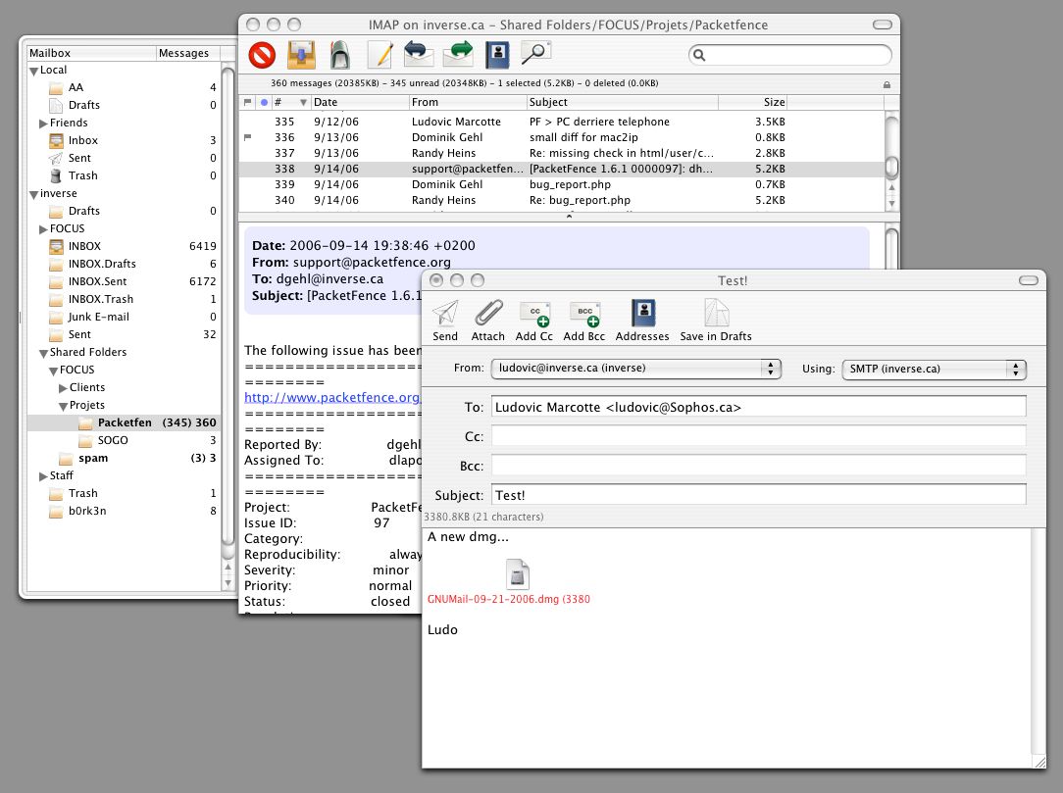1063x793 pixels.
Task: Click the message list scroll down arrow
Action: [x=892, y=203]
